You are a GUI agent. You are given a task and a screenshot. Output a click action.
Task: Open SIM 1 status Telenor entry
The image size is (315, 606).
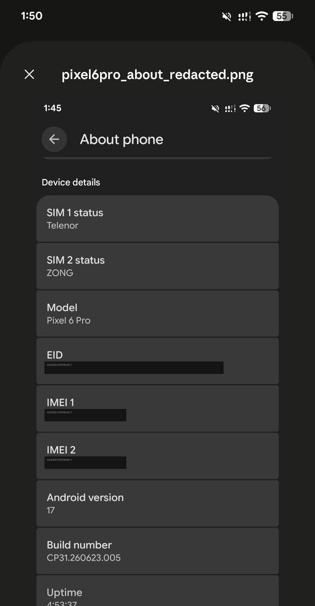point(157,218)
